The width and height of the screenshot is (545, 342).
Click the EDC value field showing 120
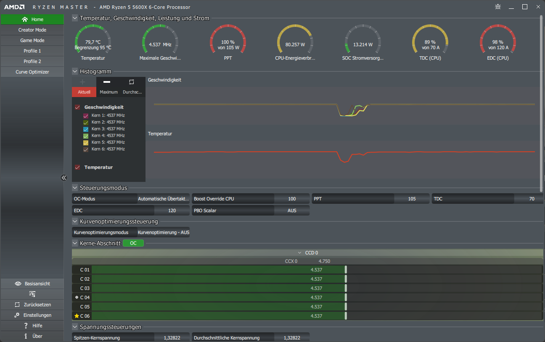[x=172, y=210]
